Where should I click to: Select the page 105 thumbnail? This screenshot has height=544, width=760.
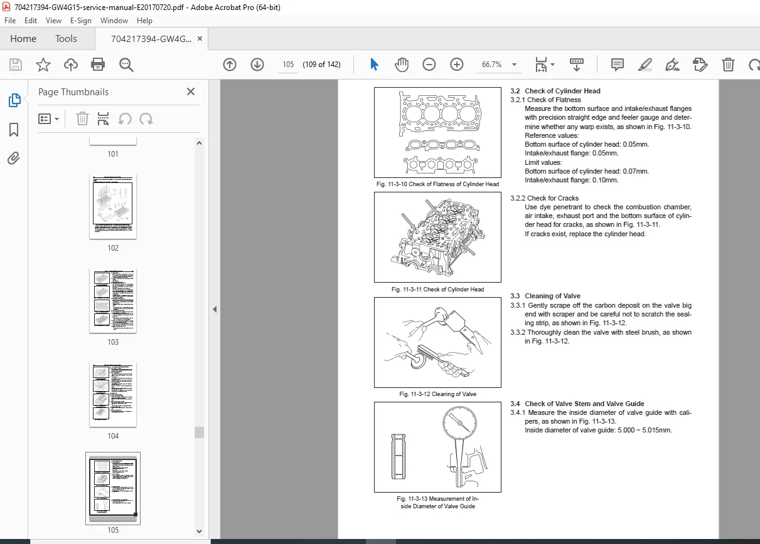coord(113,489)
